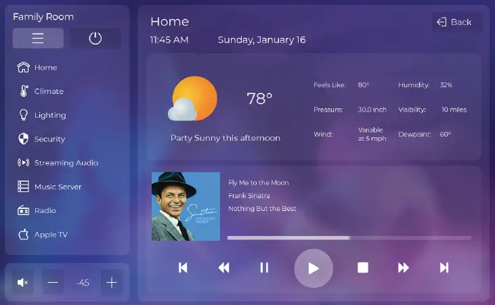
Task: Decrease volume with the minus button
Action: pos(53,282)
